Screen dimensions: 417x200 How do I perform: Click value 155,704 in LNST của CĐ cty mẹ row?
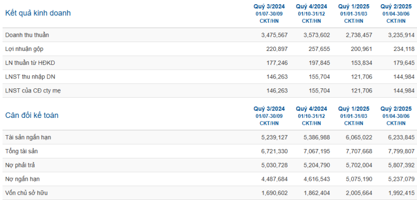coord(319,90)
